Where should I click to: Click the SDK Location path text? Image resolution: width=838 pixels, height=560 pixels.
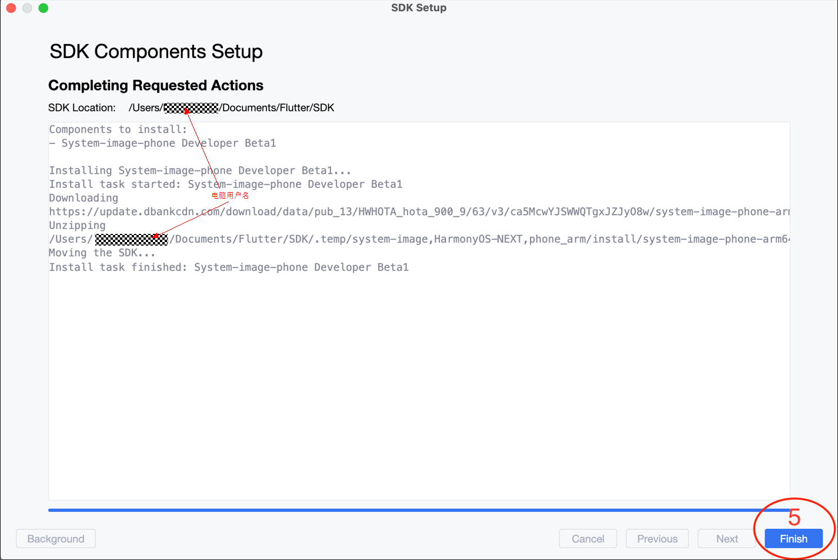click(x=231, y=108)
